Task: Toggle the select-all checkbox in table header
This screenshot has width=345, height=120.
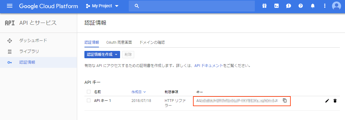Action: tap(89, 92)
